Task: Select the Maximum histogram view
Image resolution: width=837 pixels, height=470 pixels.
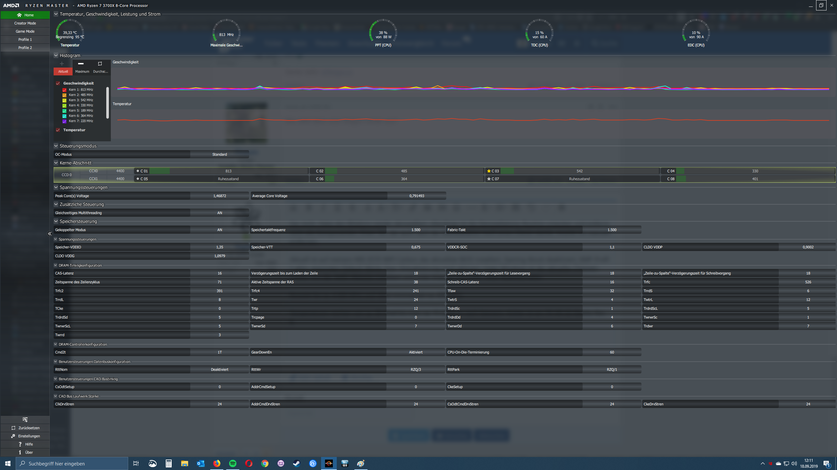Action: 82,71
